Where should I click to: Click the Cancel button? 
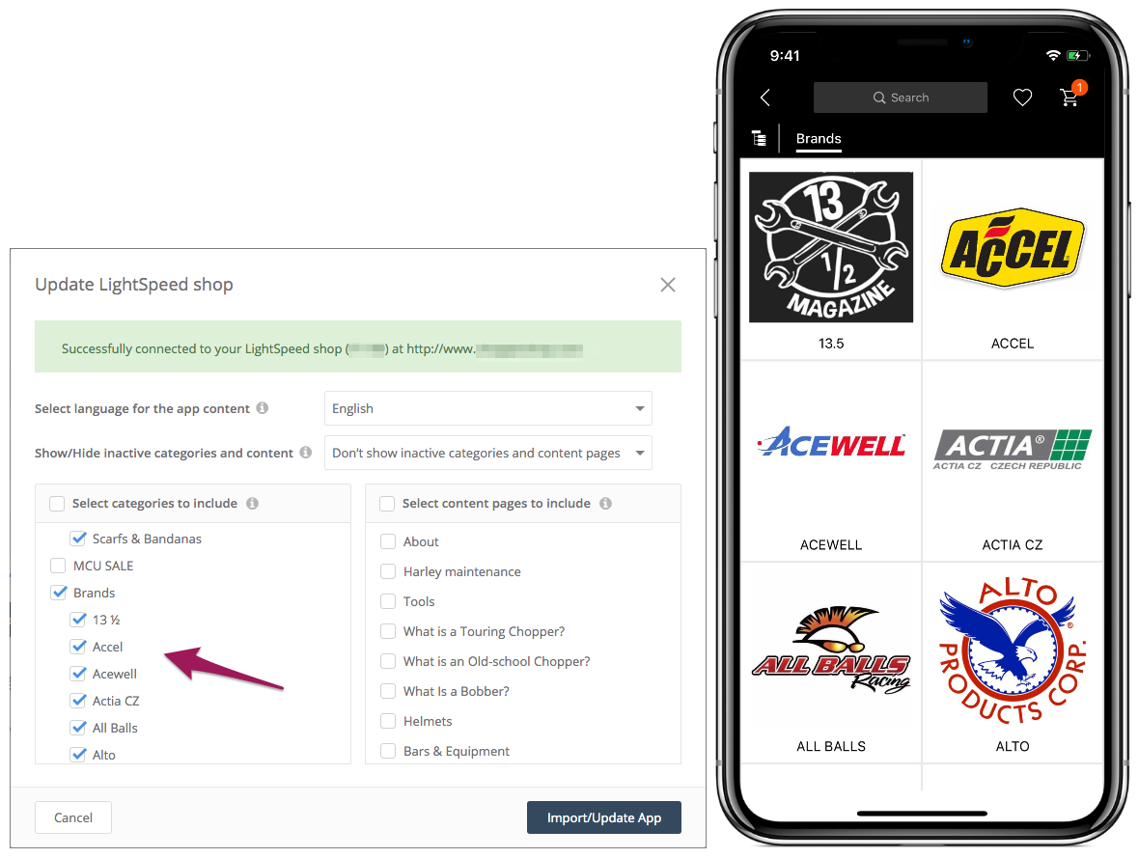tap(73, 817)
